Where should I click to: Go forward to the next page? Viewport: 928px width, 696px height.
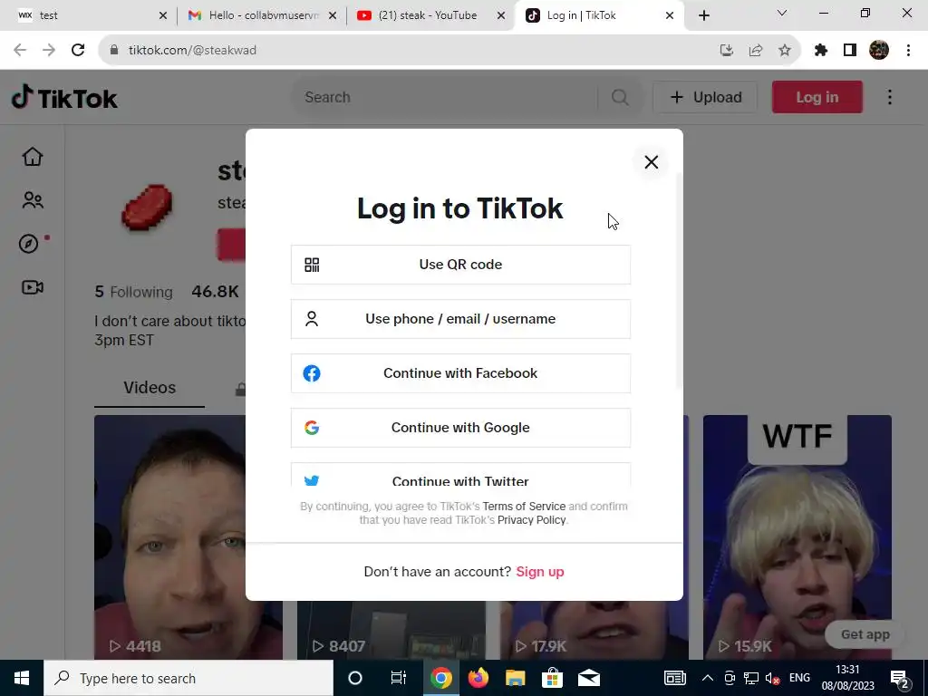click(49, 51)
